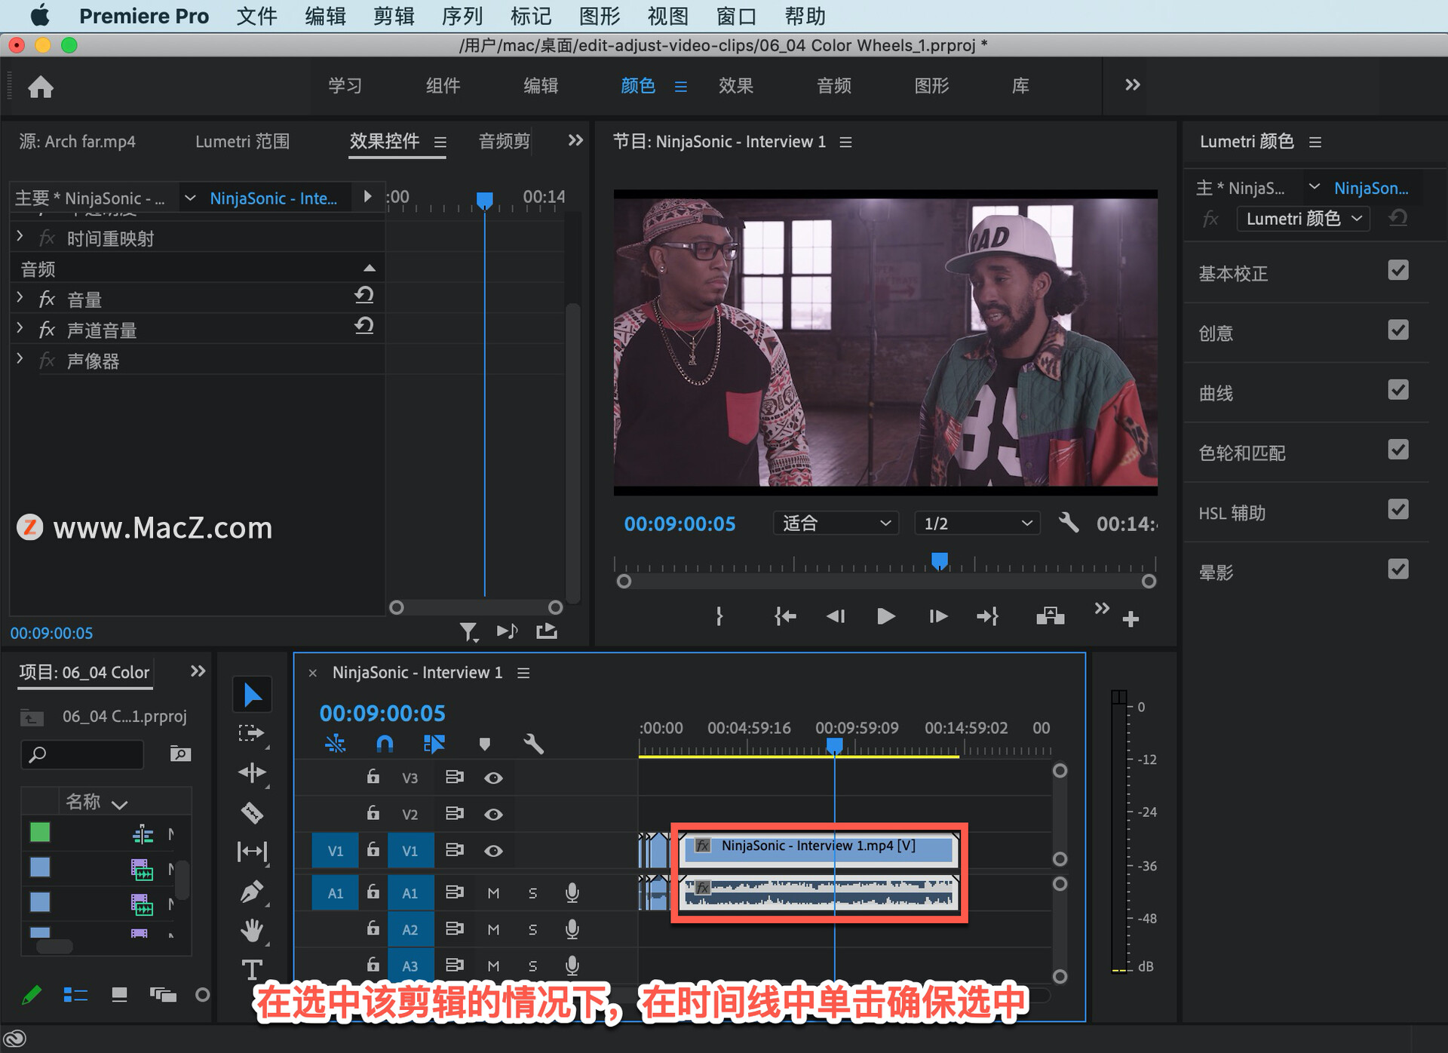Open the program monitor button editor plus

click(x=1130, y=619)
